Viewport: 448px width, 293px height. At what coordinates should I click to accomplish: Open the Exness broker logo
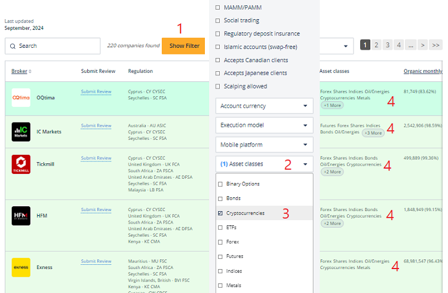click(x=21, y=267)
